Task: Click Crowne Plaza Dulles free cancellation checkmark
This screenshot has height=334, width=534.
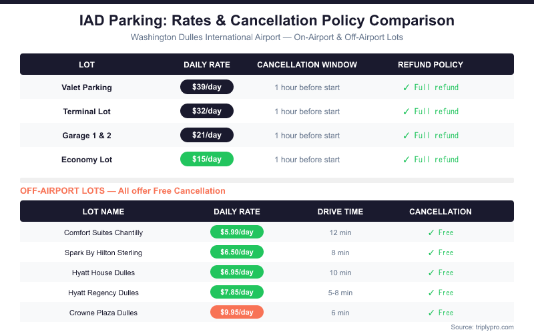Action: (x=431, y=313)
